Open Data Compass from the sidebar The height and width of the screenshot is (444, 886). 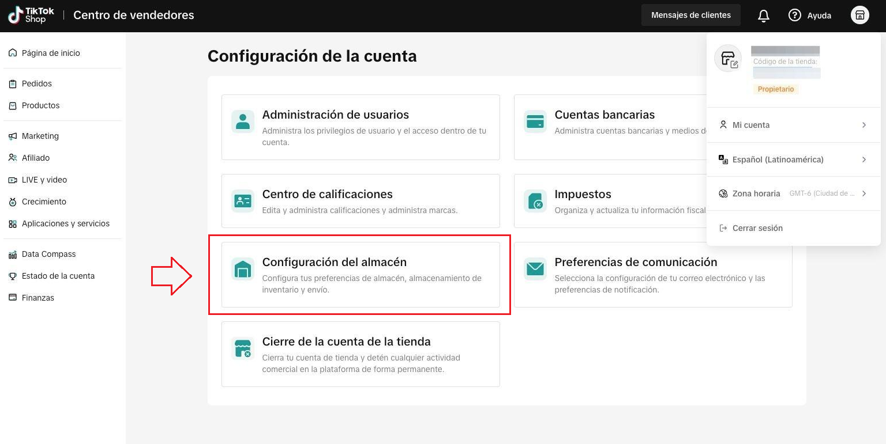click(48, 254)
